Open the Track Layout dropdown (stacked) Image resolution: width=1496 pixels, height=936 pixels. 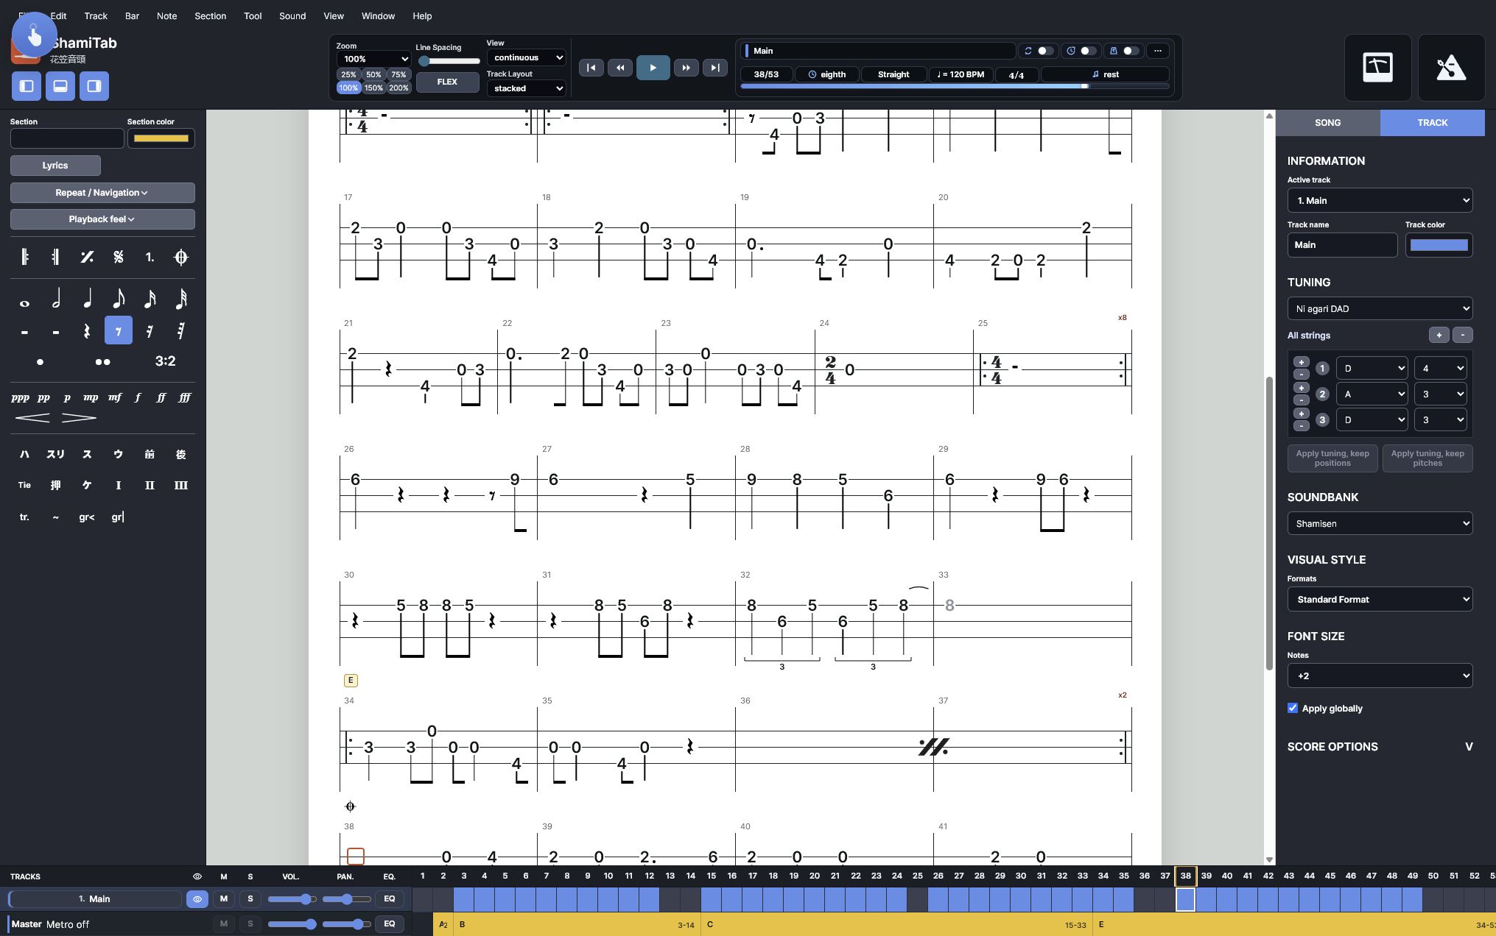coord(526,88)
